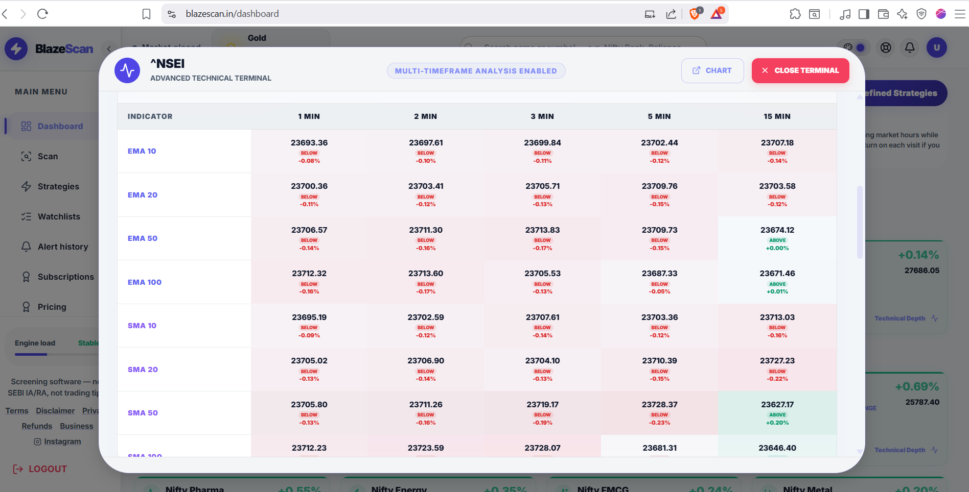Toggle the browser sidebar panel icon

[864, 14]
